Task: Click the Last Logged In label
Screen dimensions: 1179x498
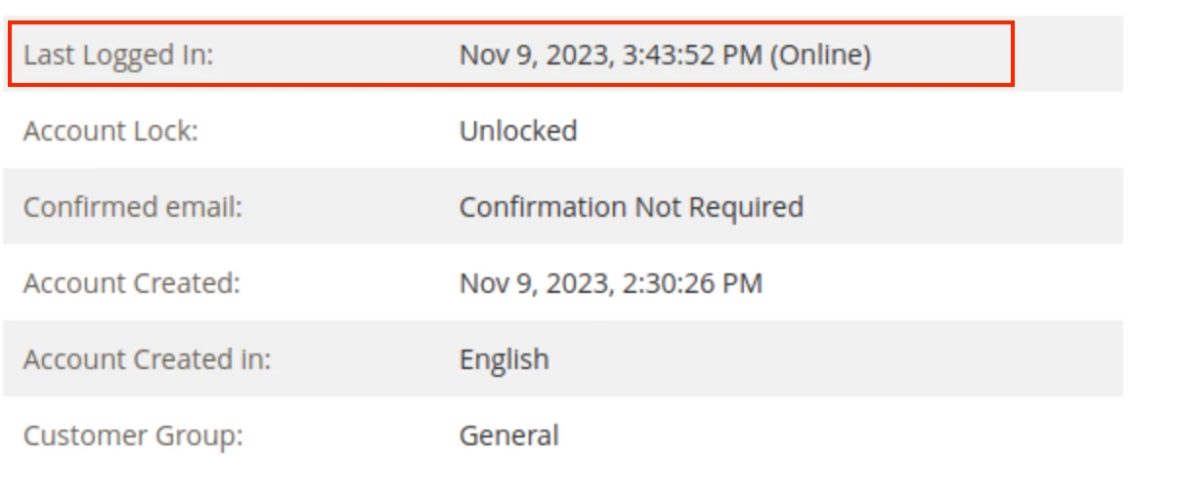Action: tap(118, 56)
